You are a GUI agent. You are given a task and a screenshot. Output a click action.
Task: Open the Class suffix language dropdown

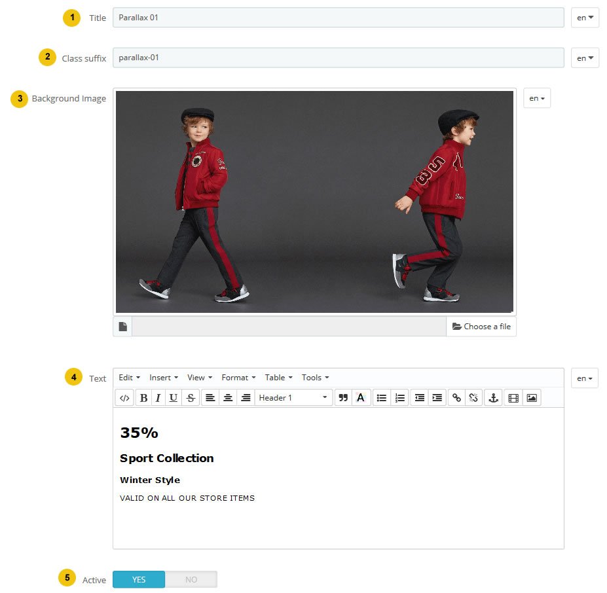pos(585,58)
